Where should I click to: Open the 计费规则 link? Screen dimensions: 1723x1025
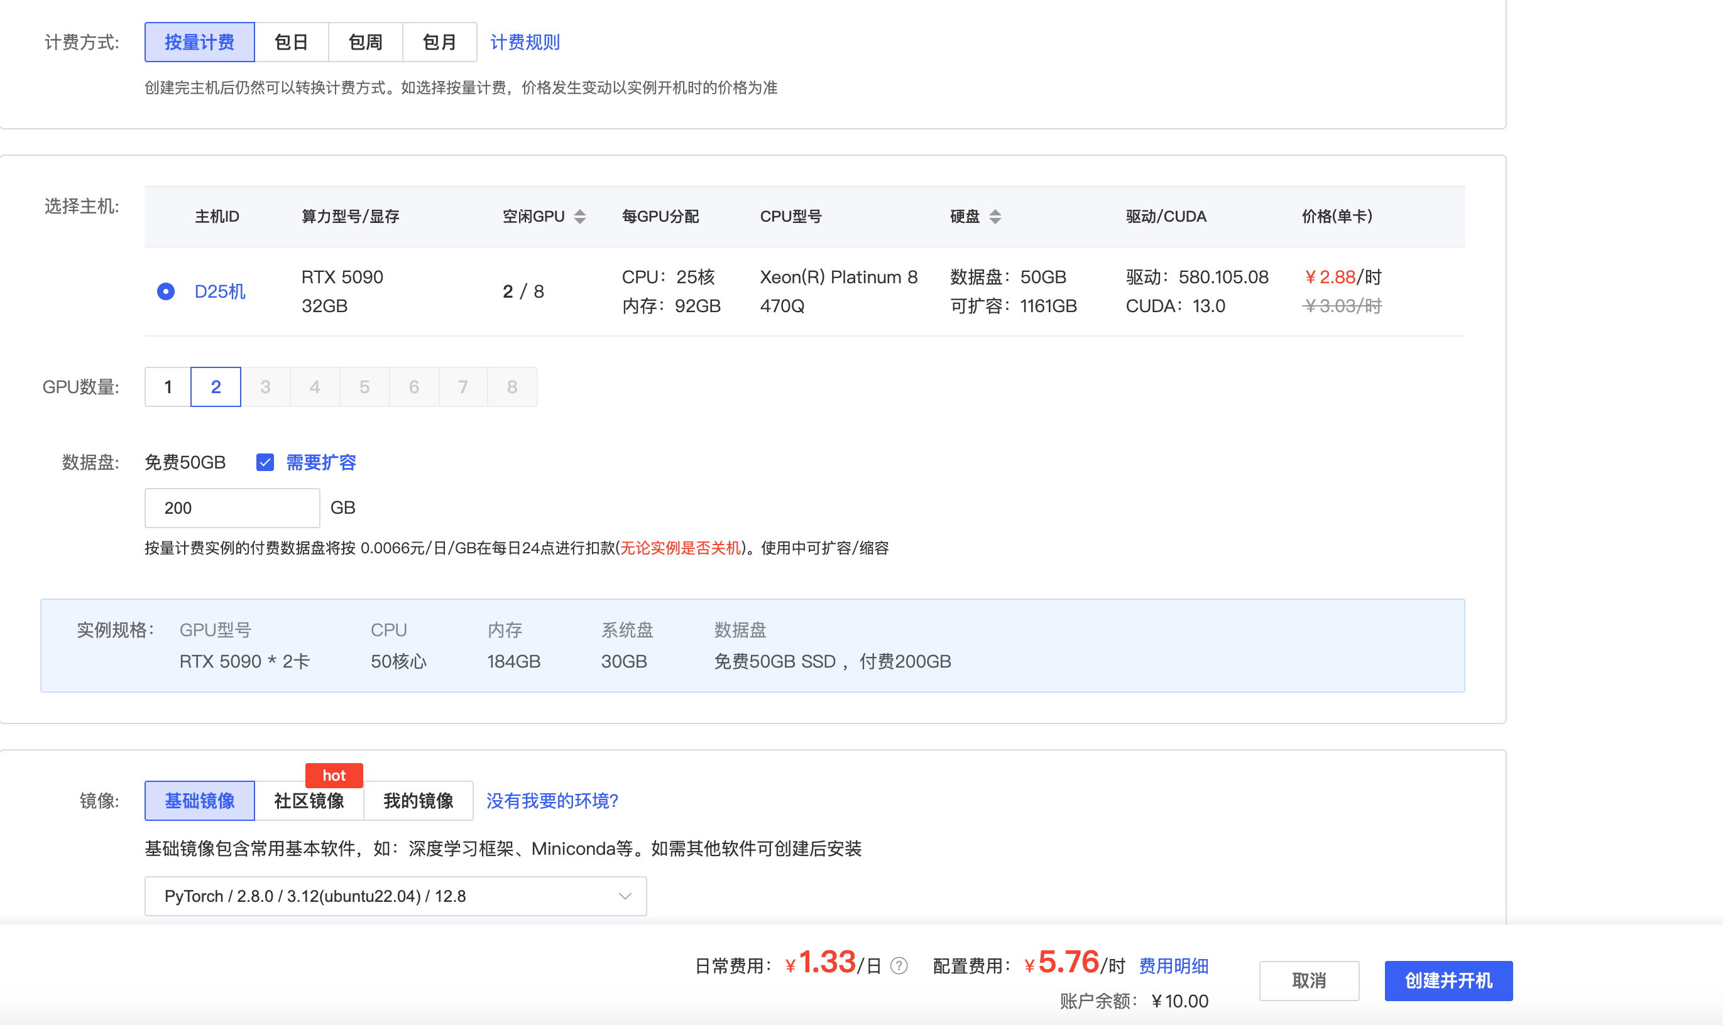point(525,42)
